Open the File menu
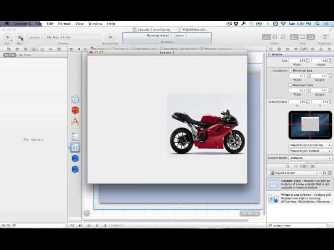Viewport: 334px width, 250px height. (38, 23)
